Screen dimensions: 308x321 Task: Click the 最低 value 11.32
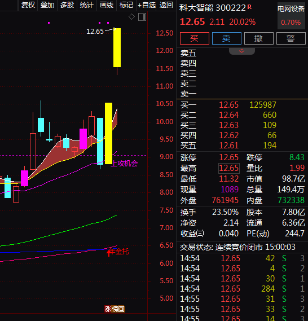pos(229,179)
